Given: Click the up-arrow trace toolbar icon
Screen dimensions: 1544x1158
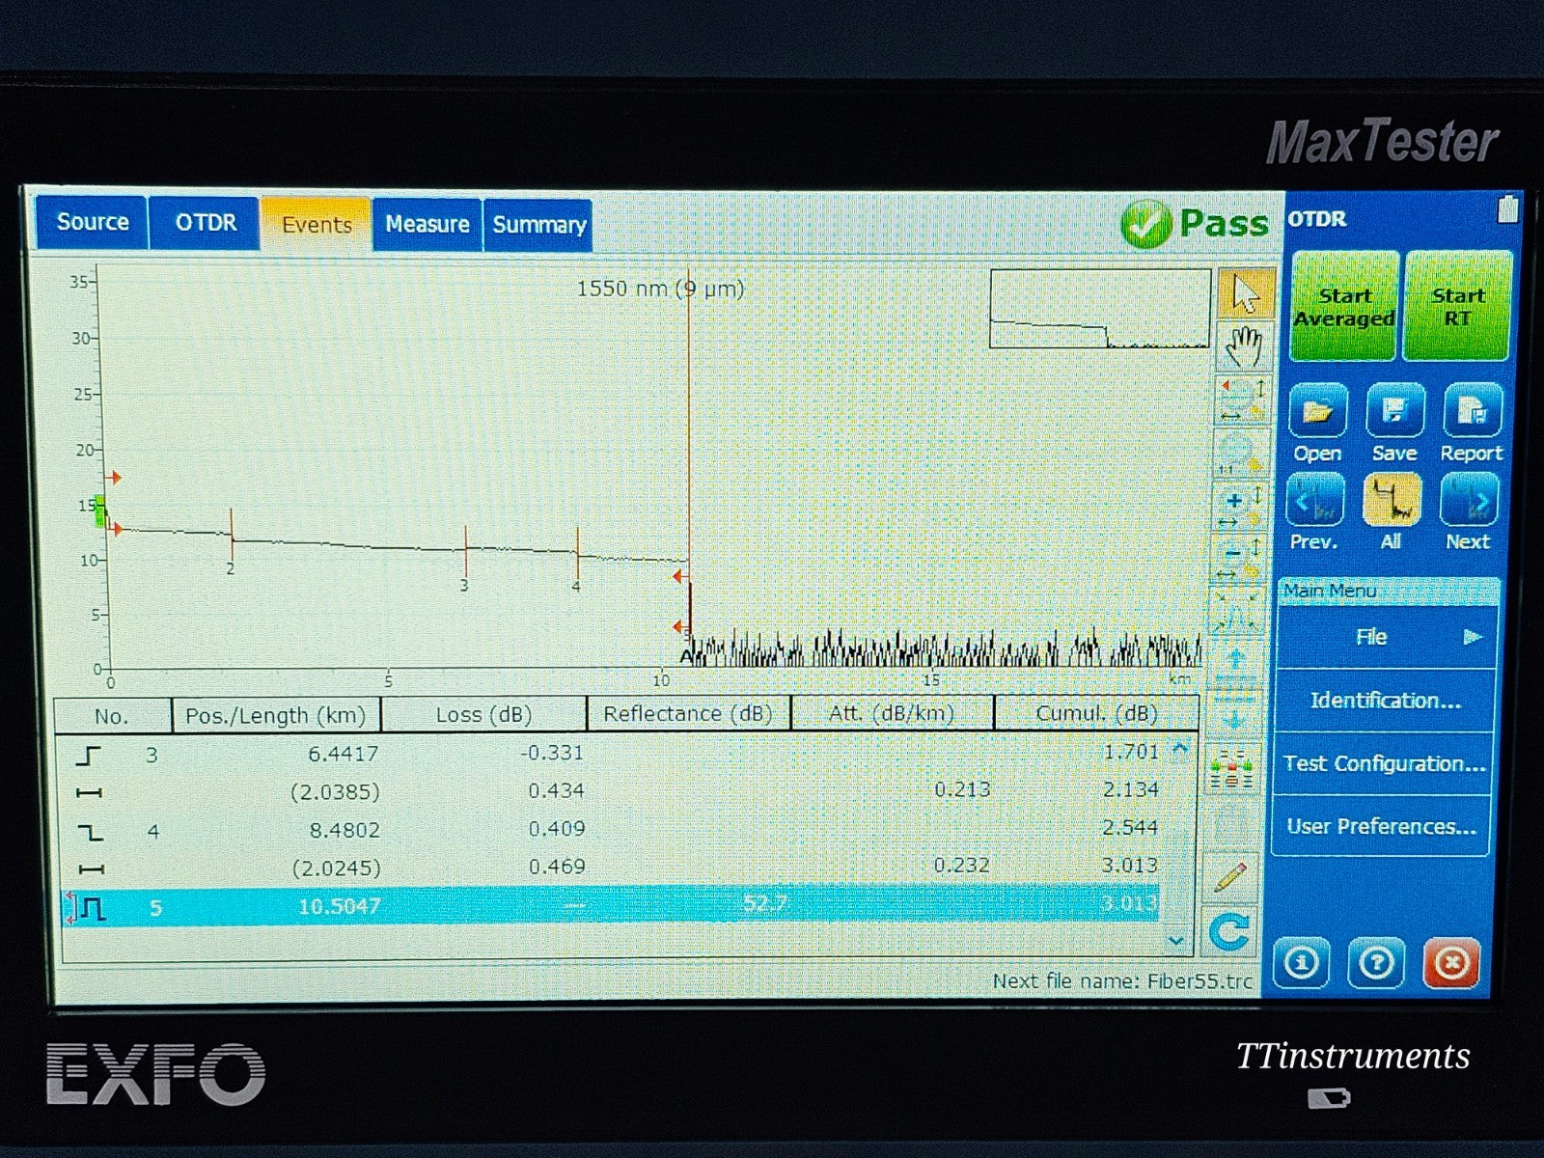Looking at the screenshot, I should 1236,664.
